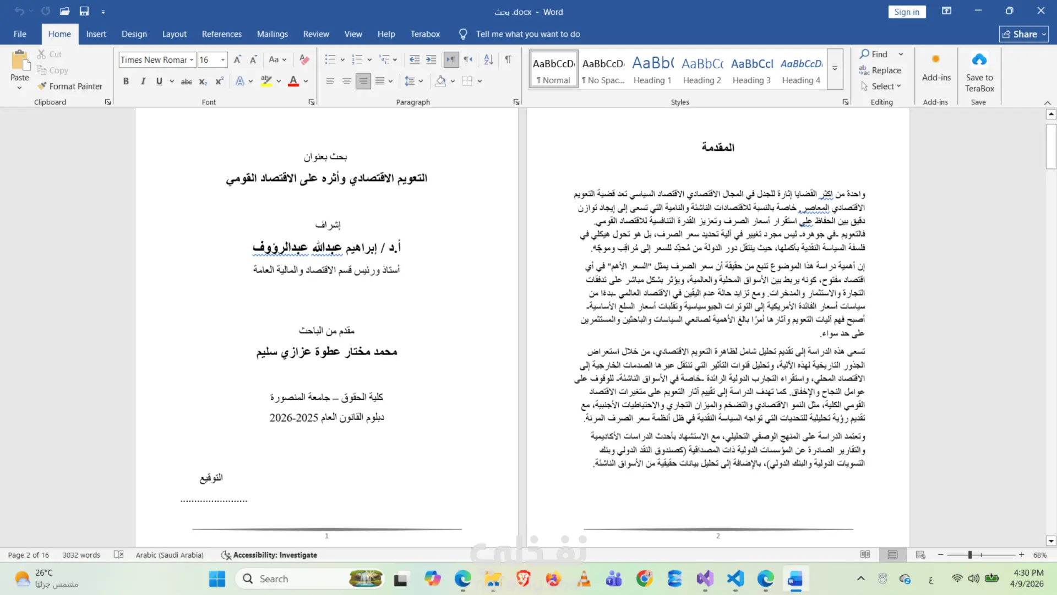Toggle Underline formatting
The image size is (1057, 595).
click(159, 81)
